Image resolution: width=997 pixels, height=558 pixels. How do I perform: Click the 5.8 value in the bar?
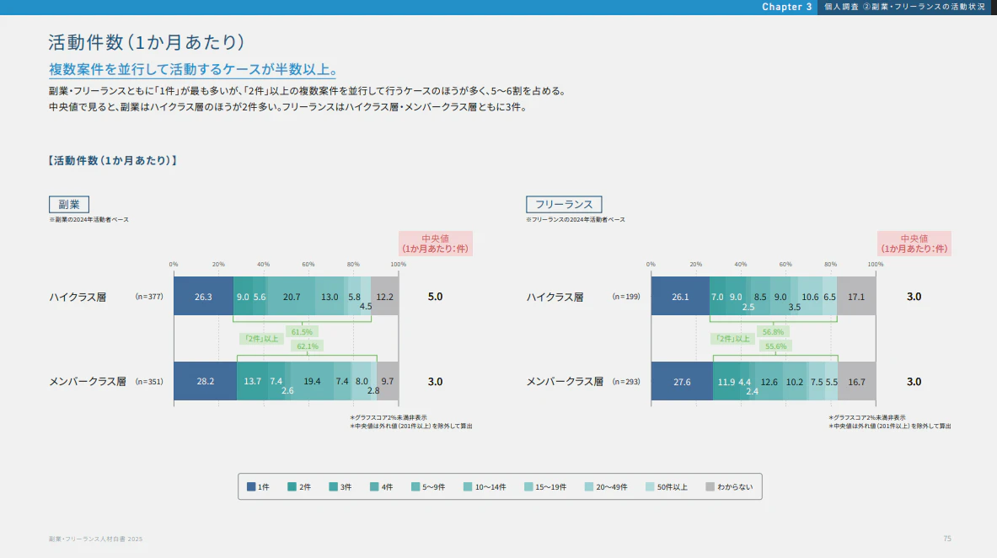tap(354, 298)
